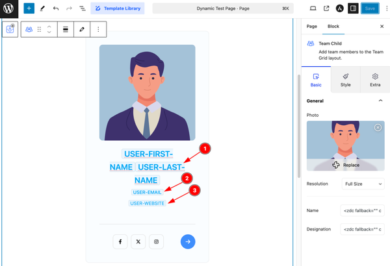Switch to the Page tab
This screenshot has width=390, height=266.
311,27
